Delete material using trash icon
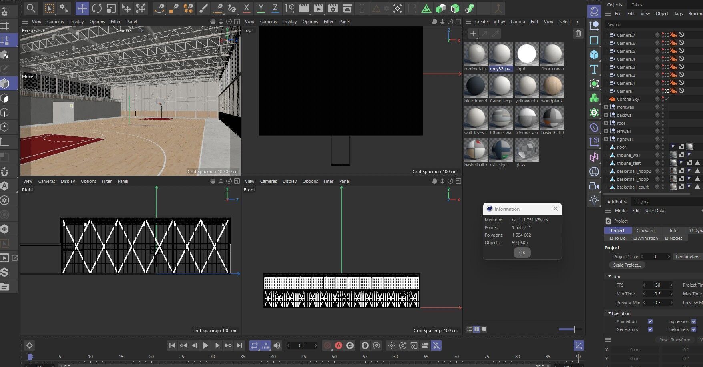703x367 pixels. [x=578, y=34]
